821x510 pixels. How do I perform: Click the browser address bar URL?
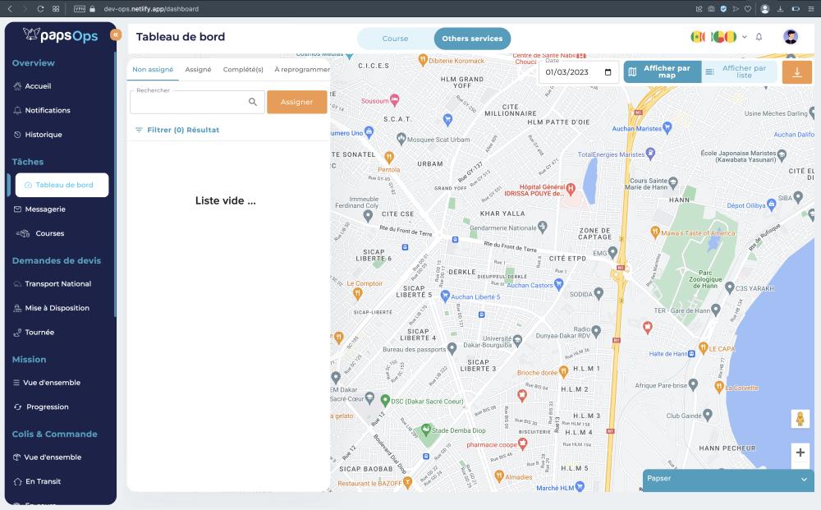point(151,9)
